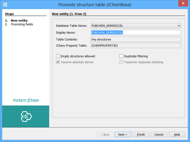Toggle Assume absolute stereo checkbox
Viewport: 190px width, 142px height.
click(58, 62)
